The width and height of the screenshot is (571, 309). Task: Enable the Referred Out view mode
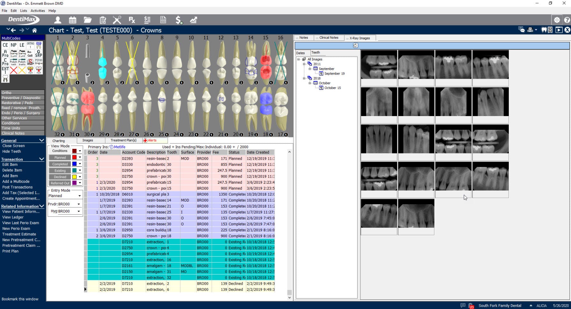point(59,183)
